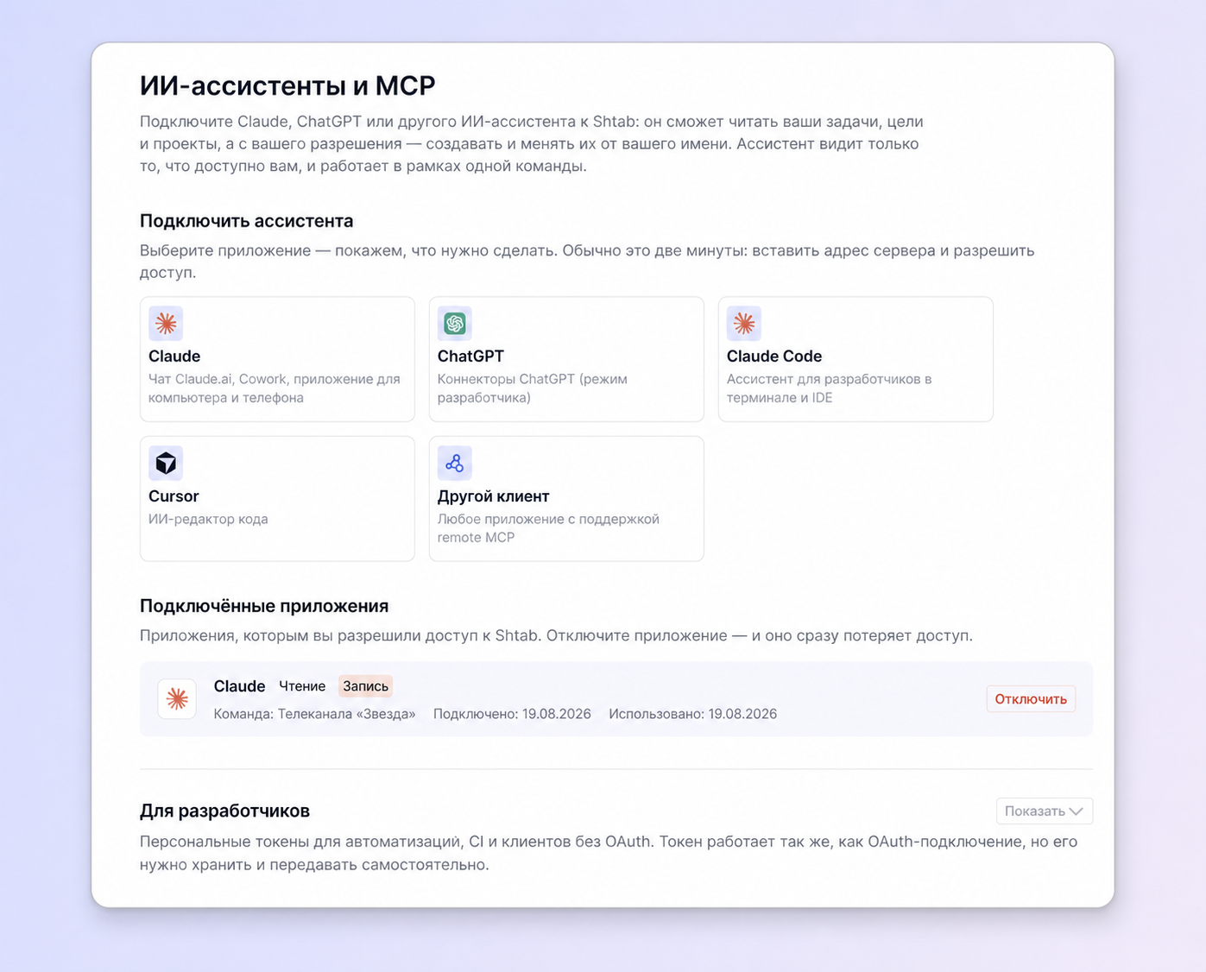Click the description Любое приложение с поддержкой remote MCP
The width and height of the screenshot is (1206, 972).
pos(548,528)
